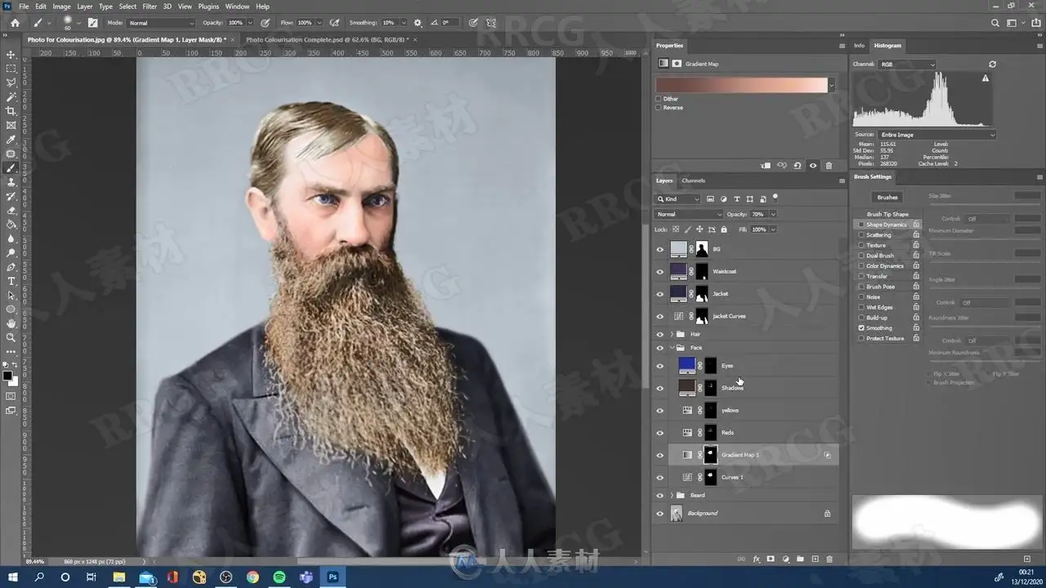The height and width of the screenshot is (588, 1046).
Task: Collapse the Face layer group
Action: pyautogui.click(x=672, y=348)
